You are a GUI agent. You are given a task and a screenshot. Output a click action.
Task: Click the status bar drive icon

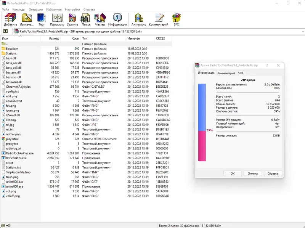click(3, 225)
